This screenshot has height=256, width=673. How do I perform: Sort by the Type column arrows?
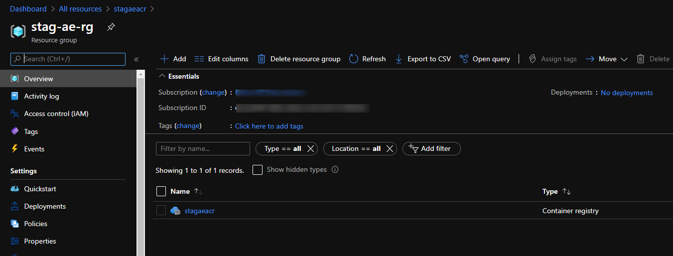click(566, 191)
